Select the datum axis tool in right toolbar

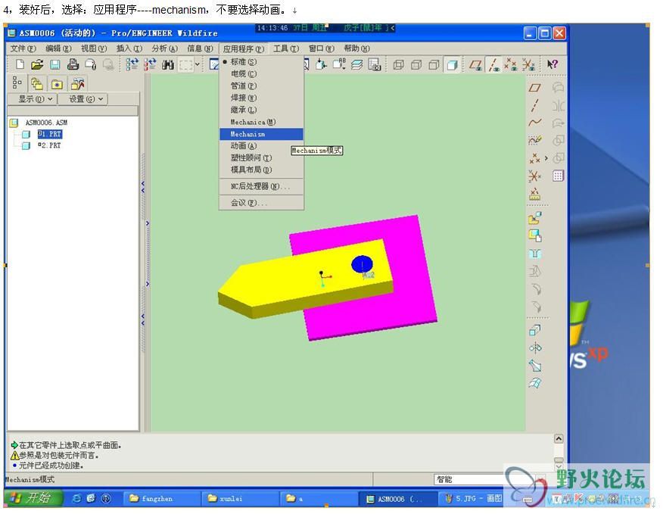[535, 105]
